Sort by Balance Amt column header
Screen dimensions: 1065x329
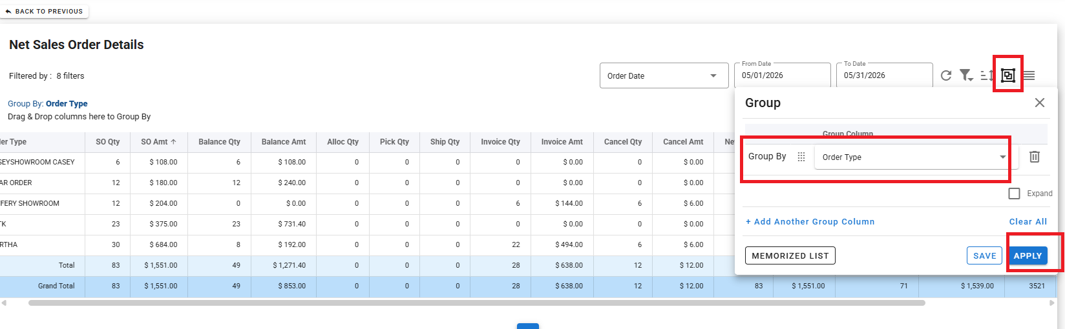284,142
